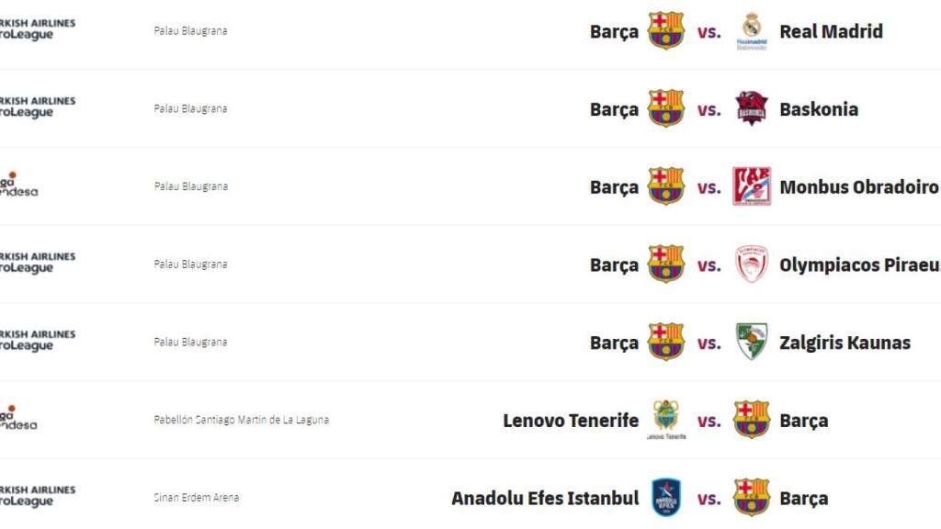Select the Anadolu Efes Istanbul team name

pos(544,497)
